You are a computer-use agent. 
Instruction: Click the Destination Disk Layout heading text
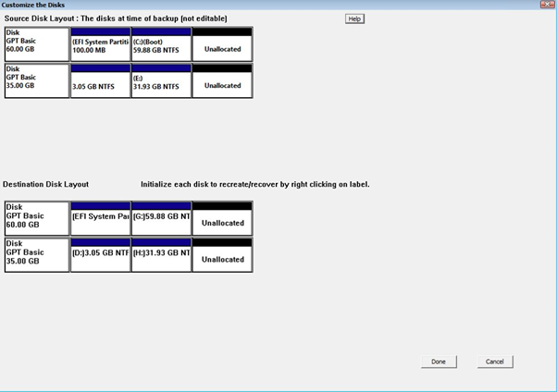pyautogui.click(x=46, y=184)
